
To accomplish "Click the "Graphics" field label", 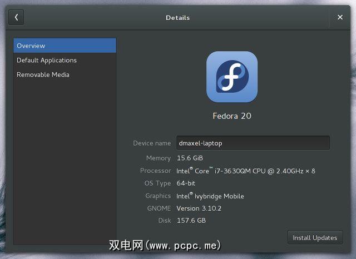I will click(158, 196).
